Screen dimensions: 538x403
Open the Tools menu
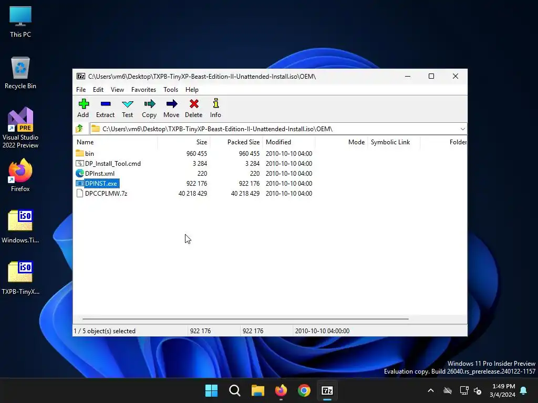click(x=171, y=89)
